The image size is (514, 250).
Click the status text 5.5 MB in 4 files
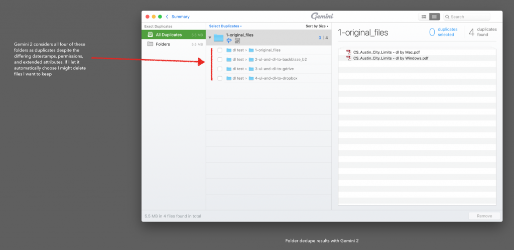pos(173,216)
